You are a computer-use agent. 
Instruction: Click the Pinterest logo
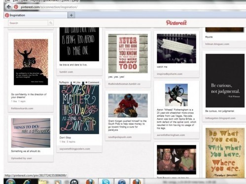[x=176, y=23]
